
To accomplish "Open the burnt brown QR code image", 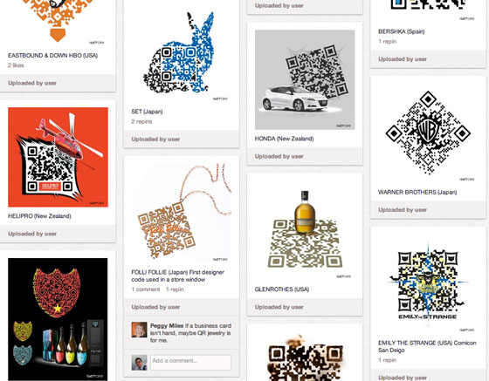I will 305,357.
